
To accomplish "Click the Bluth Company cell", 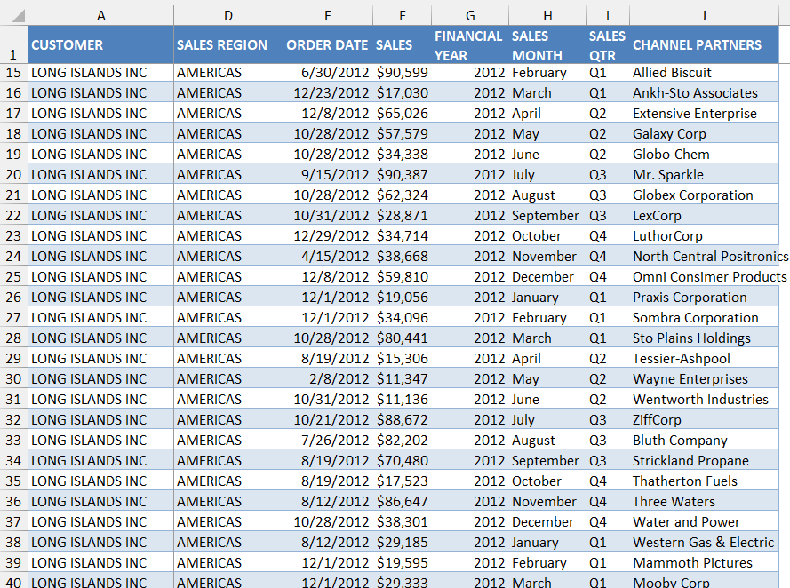I will [x=704, y=440].
